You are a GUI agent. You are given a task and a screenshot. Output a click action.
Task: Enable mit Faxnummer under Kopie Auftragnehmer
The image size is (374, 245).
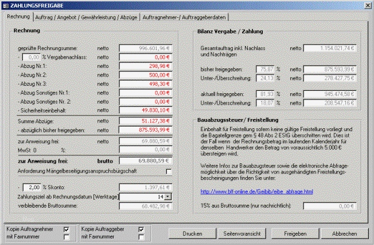(x=67, y=237)
